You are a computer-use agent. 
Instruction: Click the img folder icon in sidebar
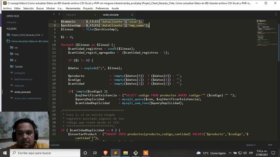pos(12,54)
